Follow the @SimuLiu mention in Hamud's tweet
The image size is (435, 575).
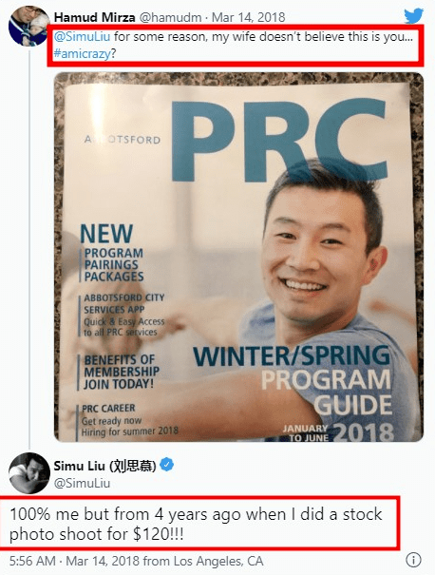[x=82, y=37]
